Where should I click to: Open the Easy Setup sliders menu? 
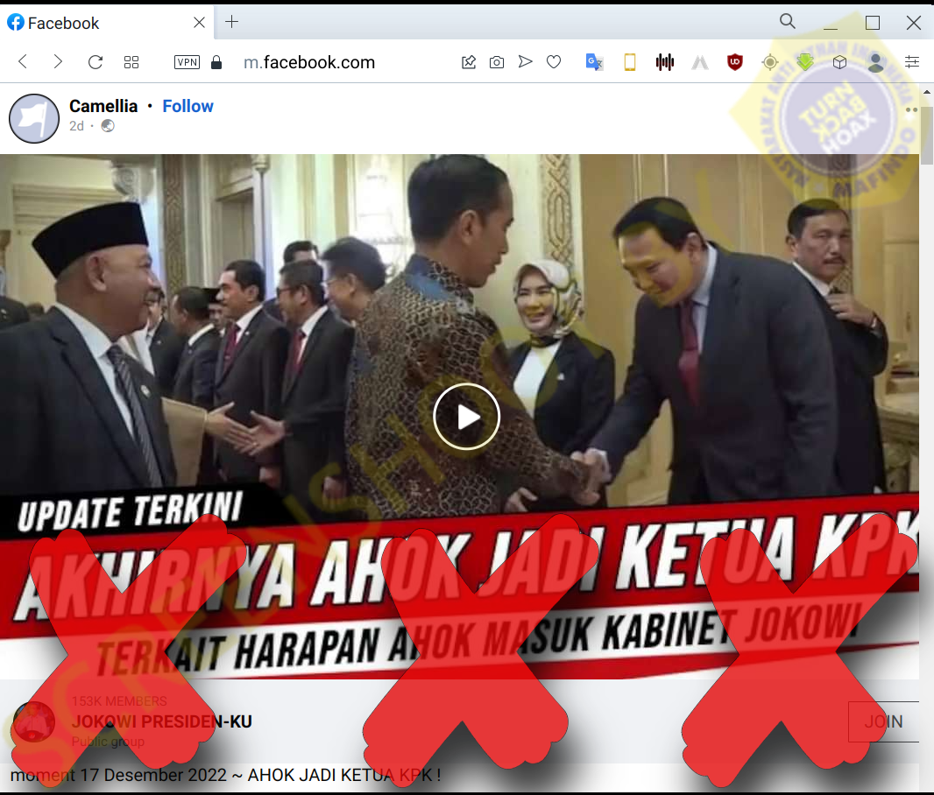coord(912,62)
